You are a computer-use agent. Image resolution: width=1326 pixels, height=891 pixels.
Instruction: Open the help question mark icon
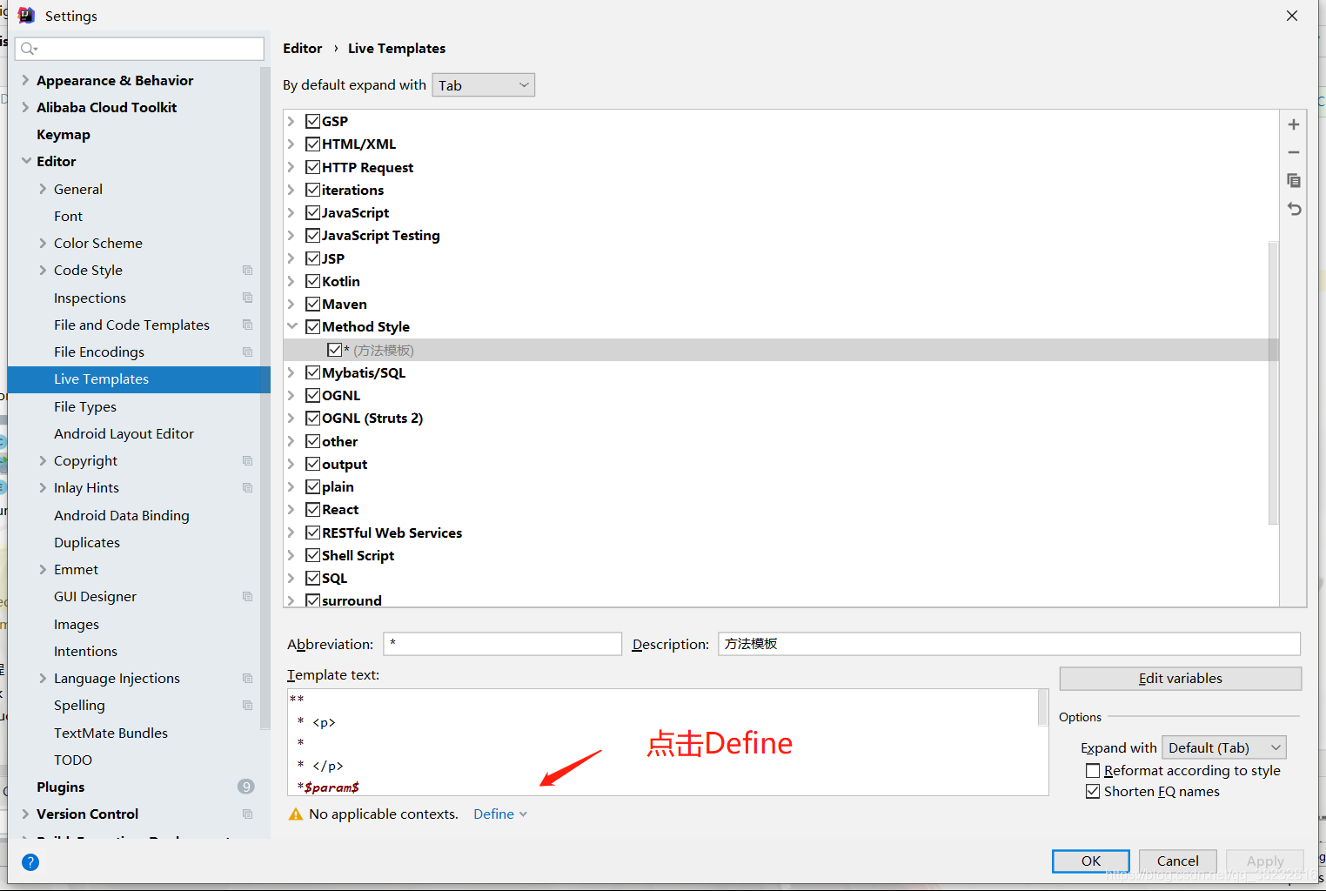pyautogui.click(x=30, y=862)
